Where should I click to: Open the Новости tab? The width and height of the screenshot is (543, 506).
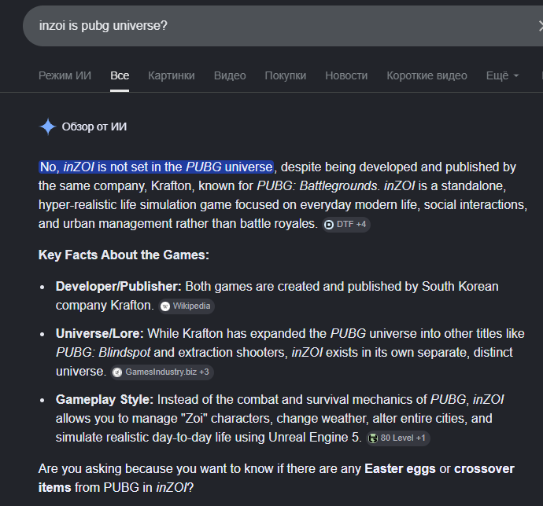click(346, 75)
